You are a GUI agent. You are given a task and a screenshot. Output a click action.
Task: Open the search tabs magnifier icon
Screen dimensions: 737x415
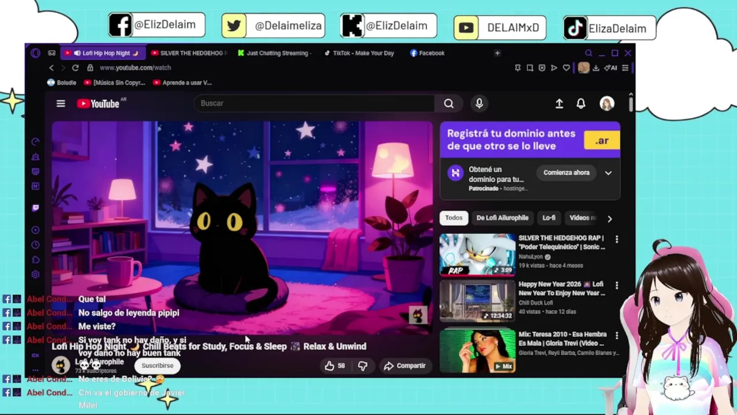coord(588,53)
